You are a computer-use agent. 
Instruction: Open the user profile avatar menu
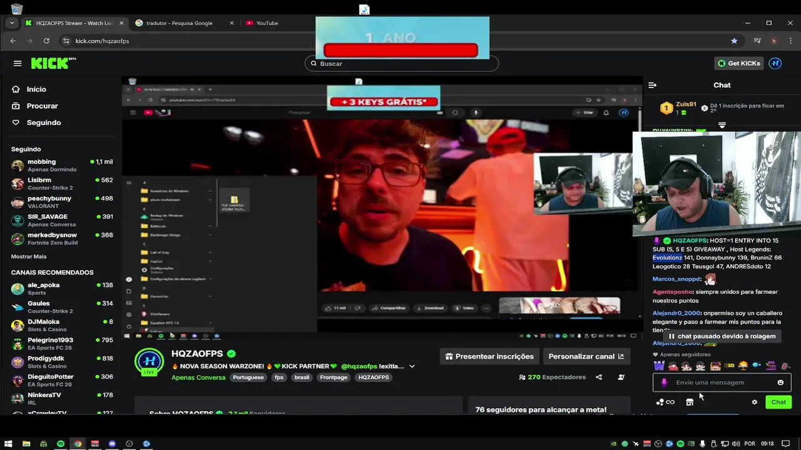(775, 63)
